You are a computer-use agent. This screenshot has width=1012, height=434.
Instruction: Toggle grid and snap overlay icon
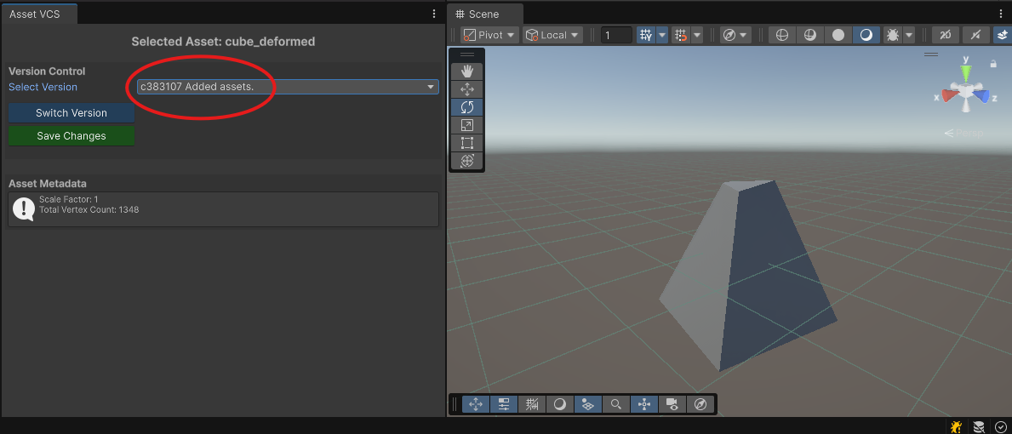tap(532, 404)
